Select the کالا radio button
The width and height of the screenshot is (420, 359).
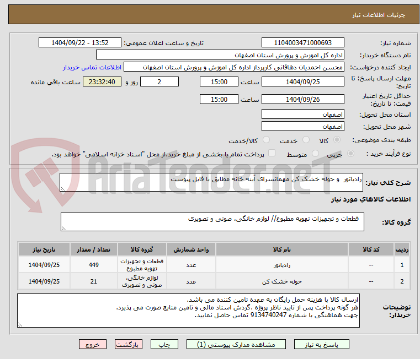(337, 140)
